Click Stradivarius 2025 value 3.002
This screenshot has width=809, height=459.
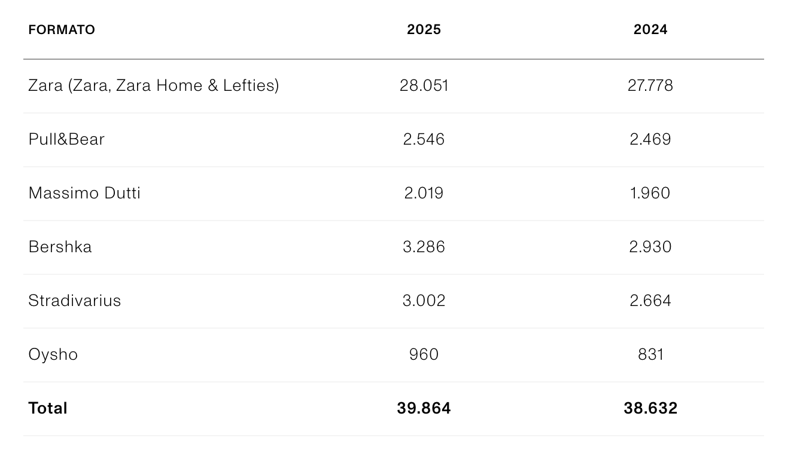(x=424, y=301)
